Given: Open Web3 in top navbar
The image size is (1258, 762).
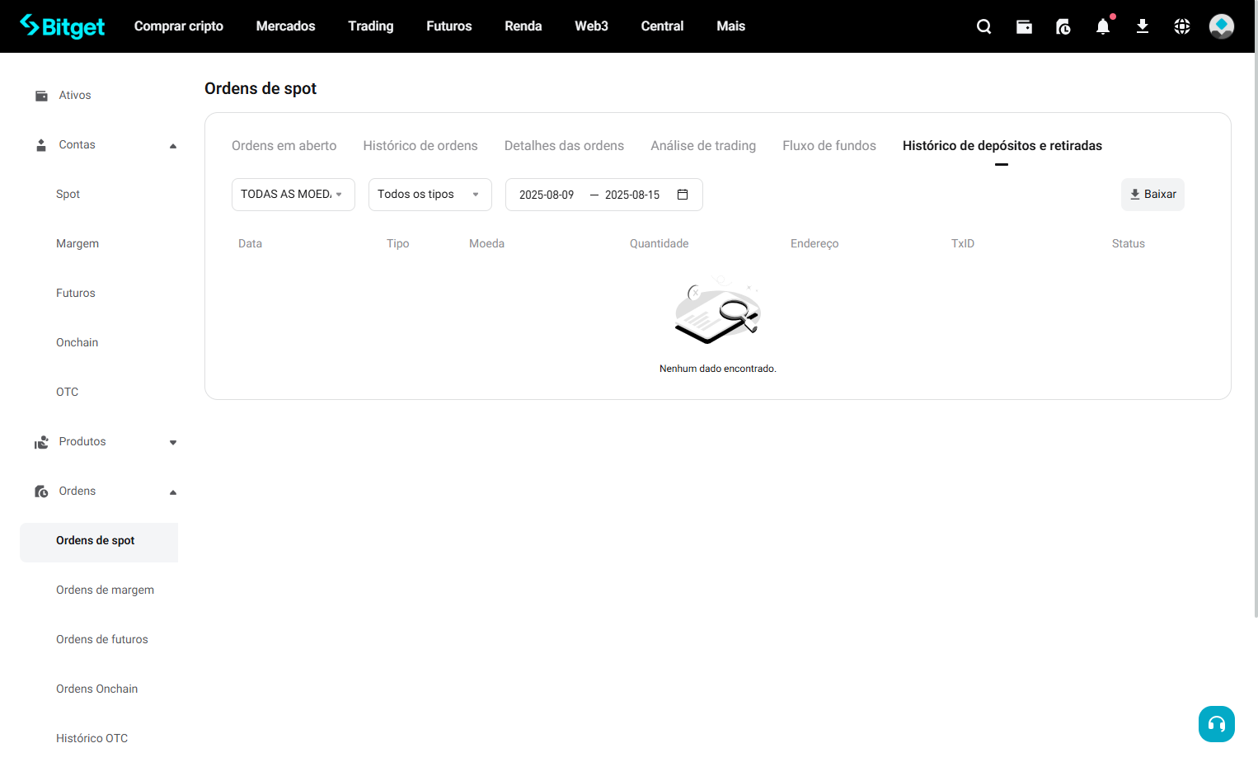Looking at the screenshot, I should (x=592, y=26).
